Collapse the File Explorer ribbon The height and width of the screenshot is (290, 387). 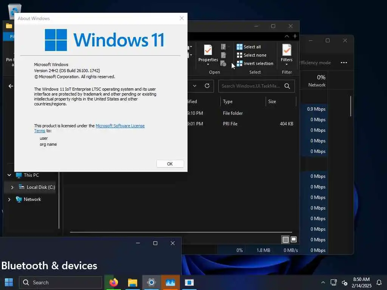[x=286, y=36]
